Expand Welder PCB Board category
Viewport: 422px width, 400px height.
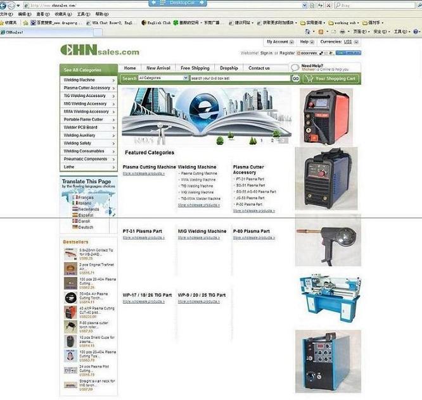[x=89, y=127]
